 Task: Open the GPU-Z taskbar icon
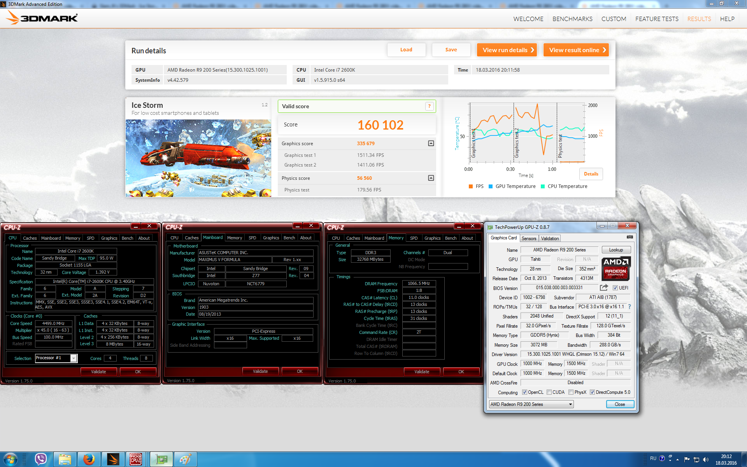coord(161,460)
